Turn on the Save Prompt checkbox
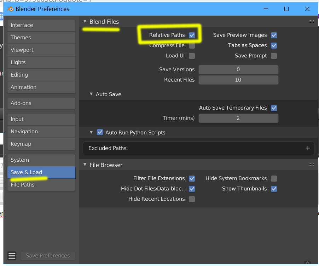319x266 pixels. [x=274, y=56]
